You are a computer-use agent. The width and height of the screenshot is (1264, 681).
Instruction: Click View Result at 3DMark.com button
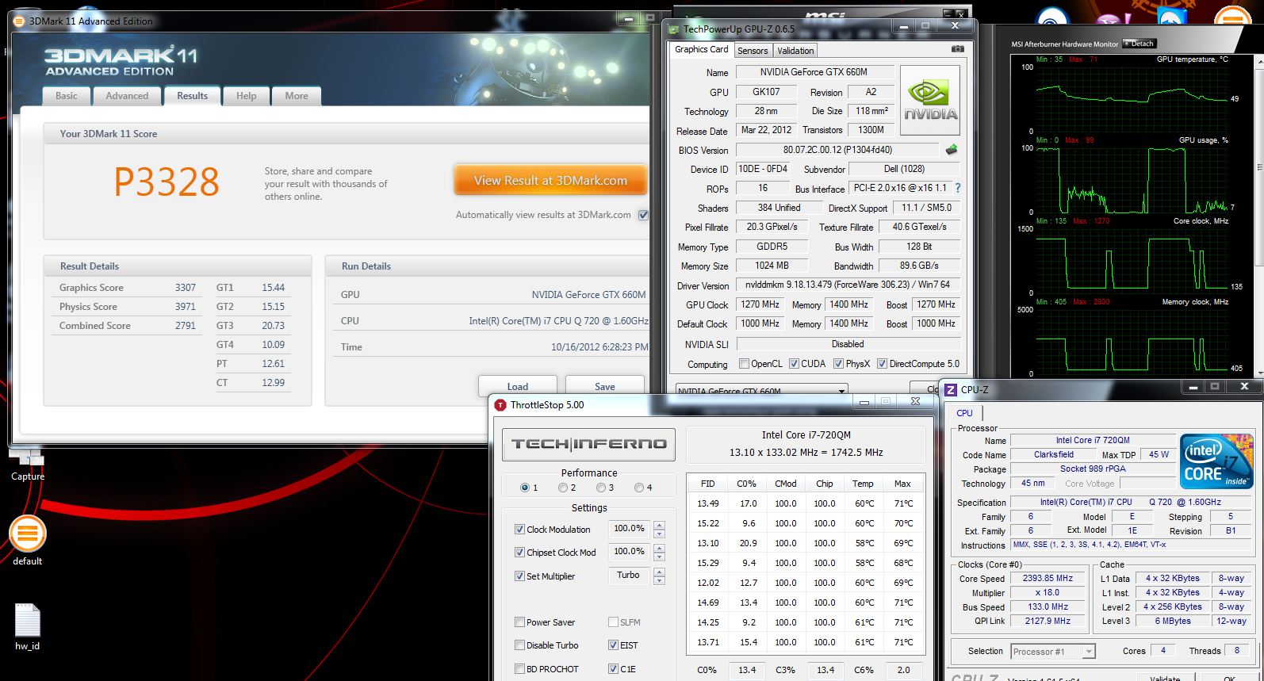tap(550, 180)
